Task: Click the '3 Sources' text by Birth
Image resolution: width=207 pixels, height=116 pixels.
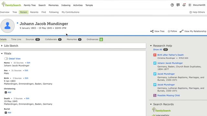Action: [17, 78]
